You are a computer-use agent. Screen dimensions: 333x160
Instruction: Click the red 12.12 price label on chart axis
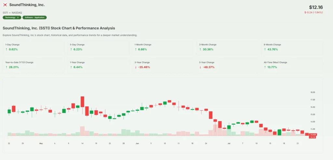click(x=313, y=137)
